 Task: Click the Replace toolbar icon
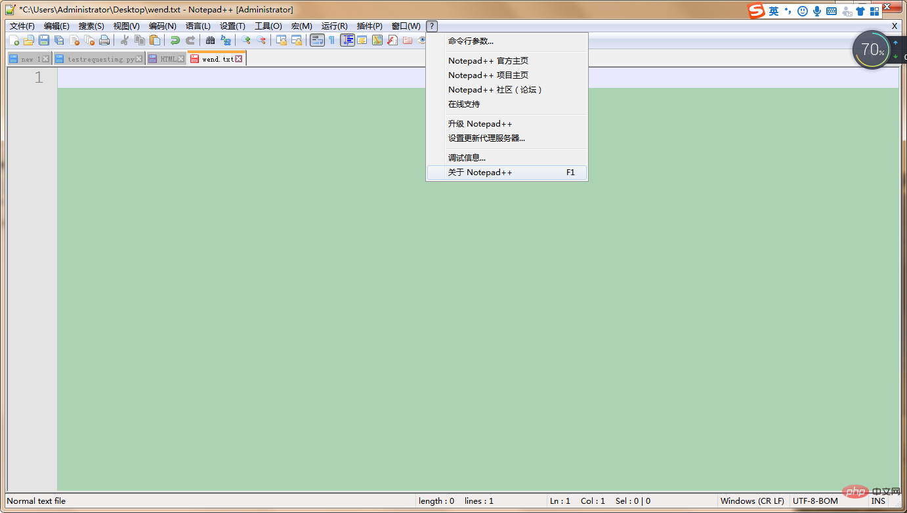click(226, 40)
